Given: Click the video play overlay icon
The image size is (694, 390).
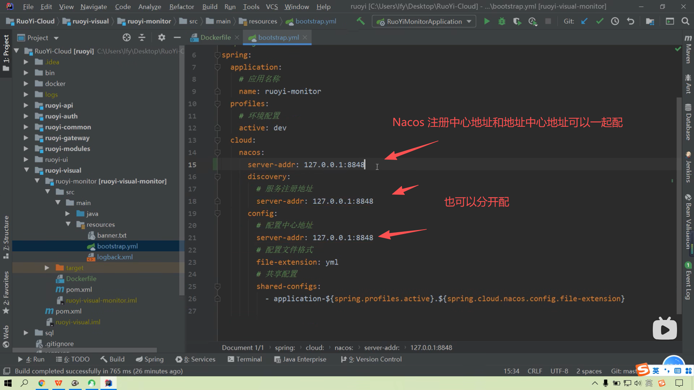Looking at the screenshot, I should click(665, 329).
